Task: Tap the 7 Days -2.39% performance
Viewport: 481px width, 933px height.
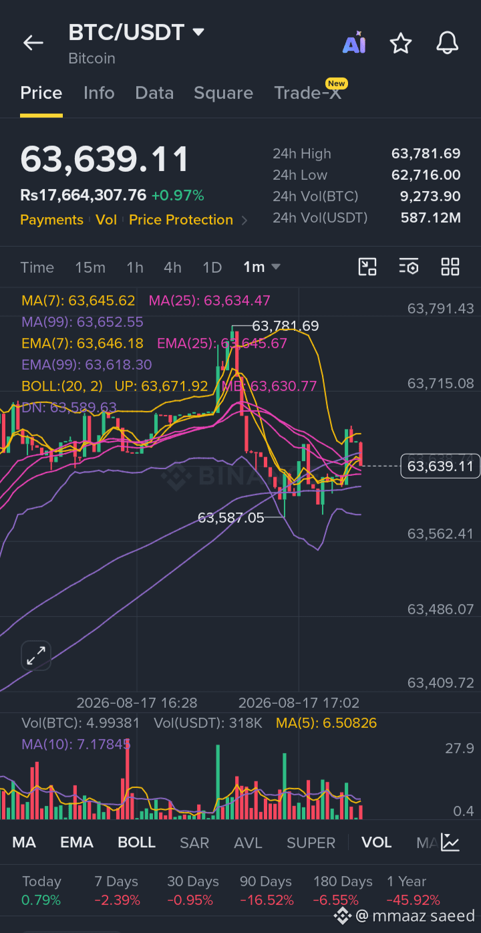Action: point(118,891)
